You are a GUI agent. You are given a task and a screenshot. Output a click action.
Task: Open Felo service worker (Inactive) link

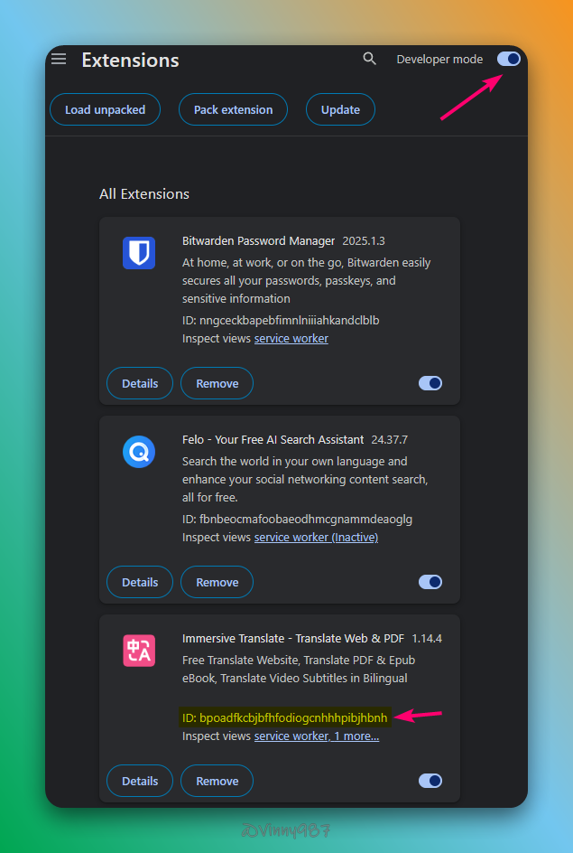(x=316, y=537)
